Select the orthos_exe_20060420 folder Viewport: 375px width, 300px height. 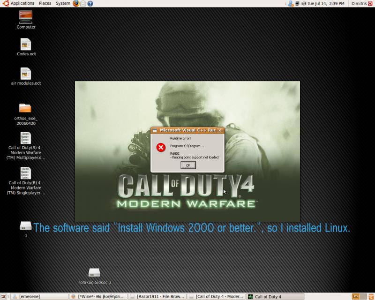pos(26,114)
